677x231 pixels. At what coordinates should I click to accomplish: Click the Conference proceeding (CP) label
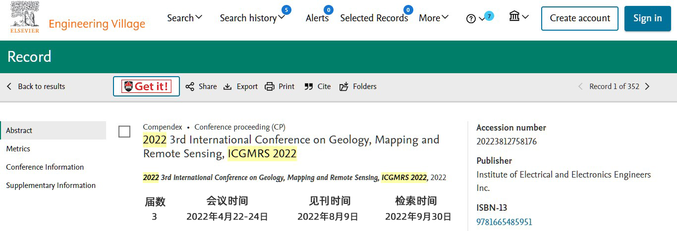click(x=240, y=127)
